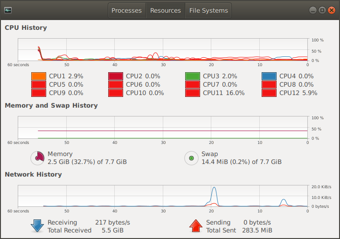Click the Memory pie color icon
340x239 pixels.
(38, 158)
